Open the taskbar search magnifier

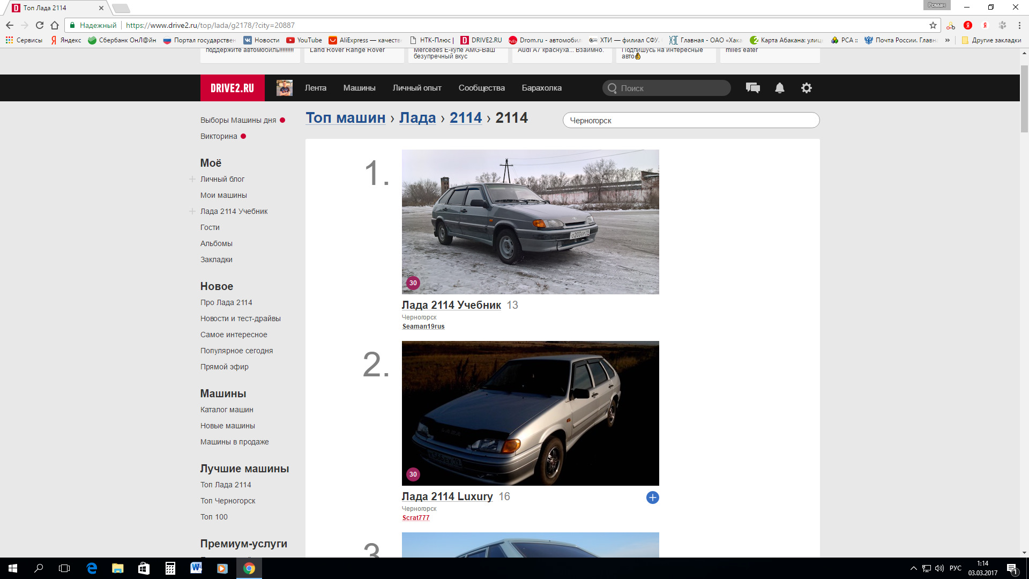[39, 568]
